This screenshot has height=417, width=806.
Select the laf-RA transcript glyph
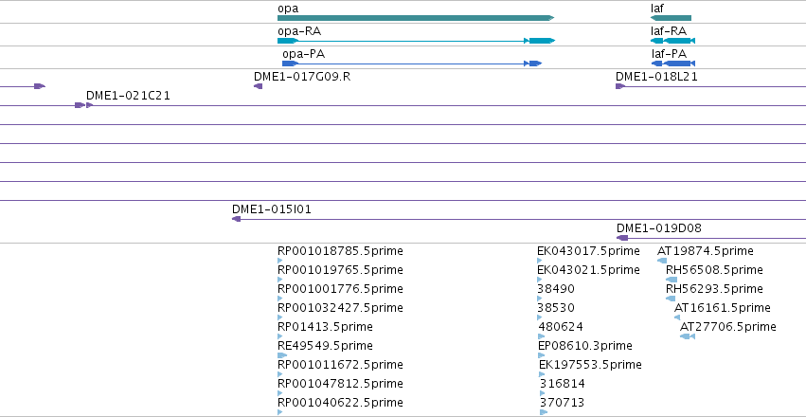pyautogui.click(x=672, y=41)
